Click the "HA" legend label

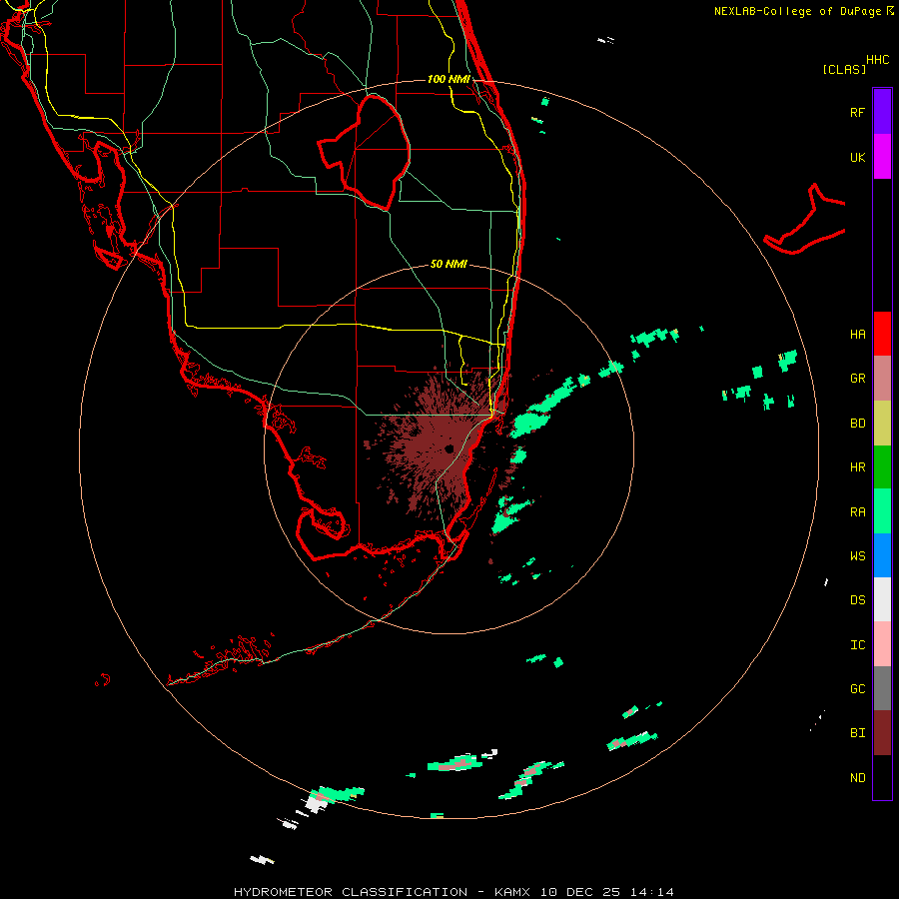[x=857, y=334]
